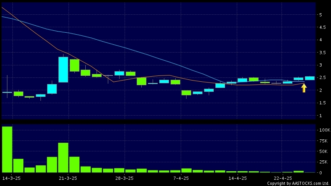This screenshot has height=186, width=331.
Task: Click the price axis label 3.5
Action: point(322,53)
